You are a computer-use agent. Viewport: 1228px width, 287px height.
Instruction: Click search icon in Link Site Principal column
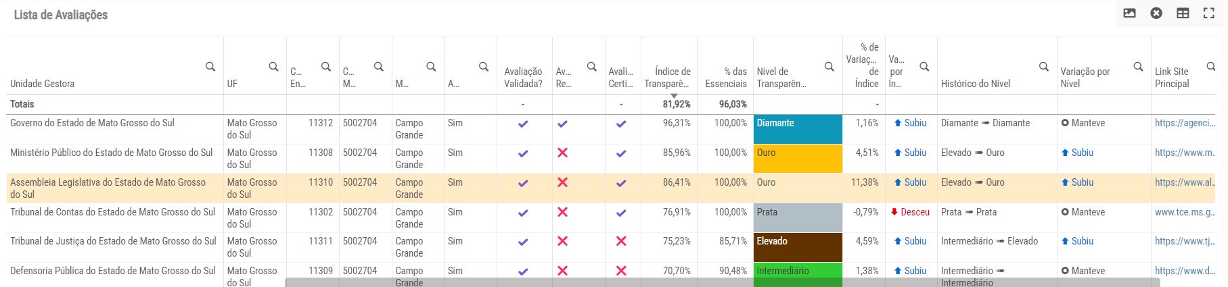(1210, 67)
